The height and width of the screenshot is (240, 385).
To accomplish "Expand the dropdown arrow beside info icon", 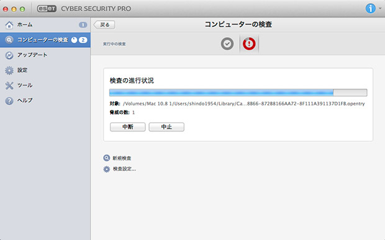I will (380, 8).
